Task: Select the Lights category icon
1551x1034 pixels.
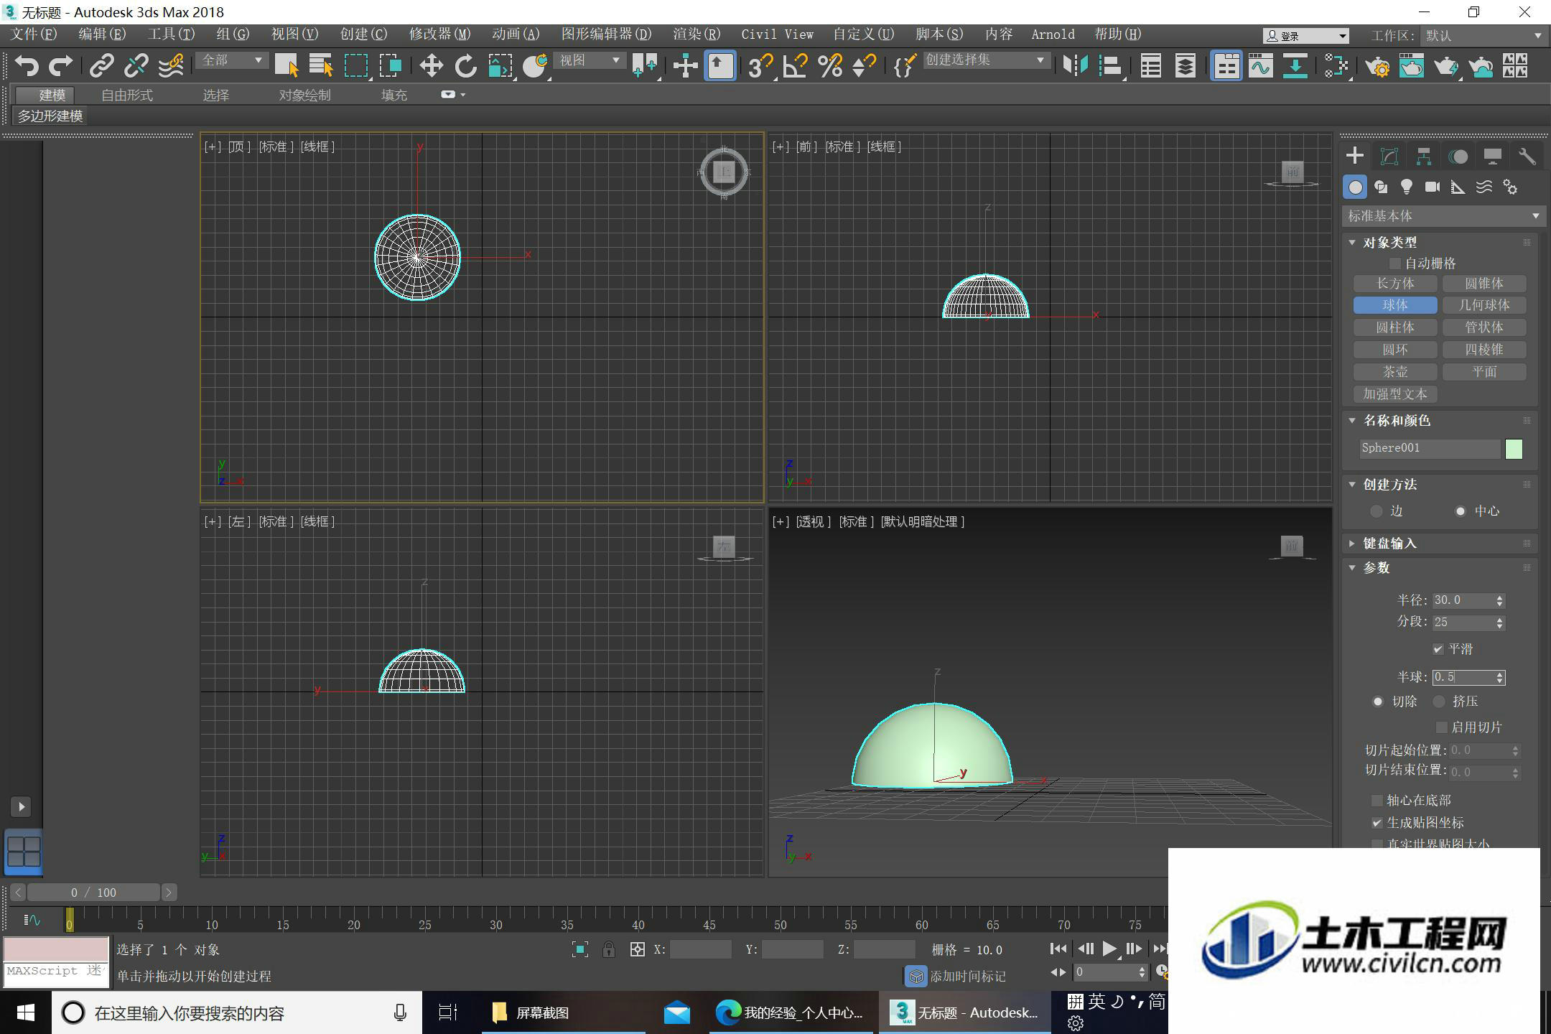Action: click(x=1407, y=187)
